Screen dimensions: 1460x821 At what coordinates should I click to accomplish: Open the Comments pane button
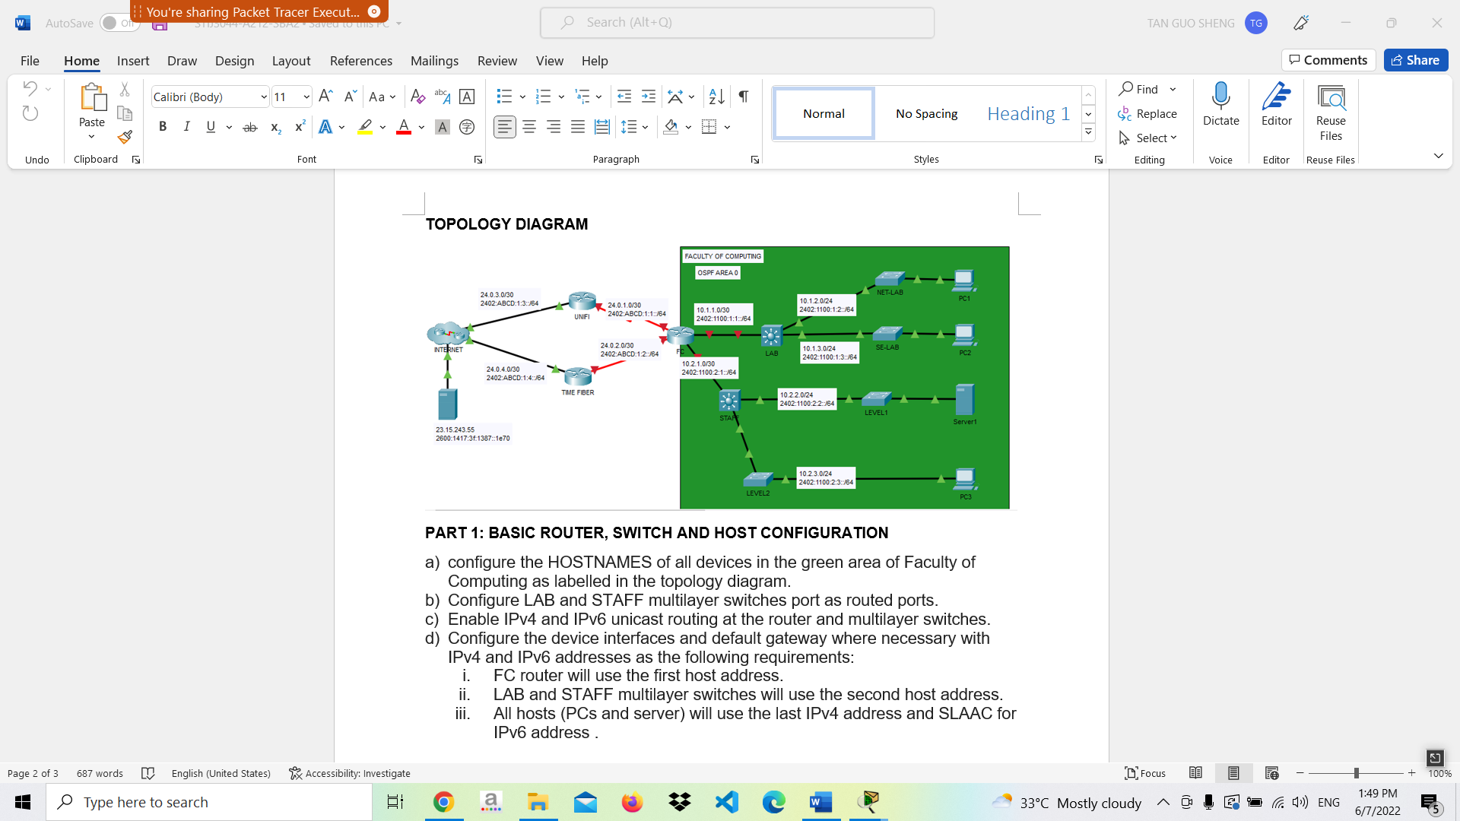pyautogui.click(x=1328, y=60)
